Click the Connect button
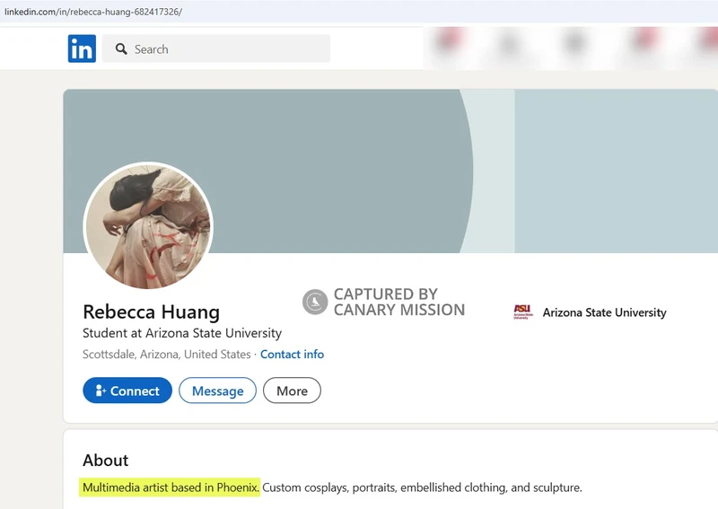 coord(127,391)
